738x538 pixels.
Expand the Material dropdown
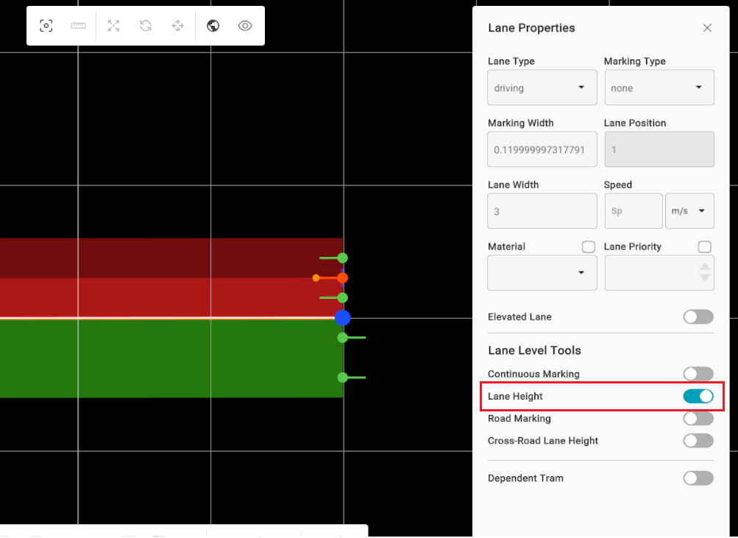(x=542, y=273)
